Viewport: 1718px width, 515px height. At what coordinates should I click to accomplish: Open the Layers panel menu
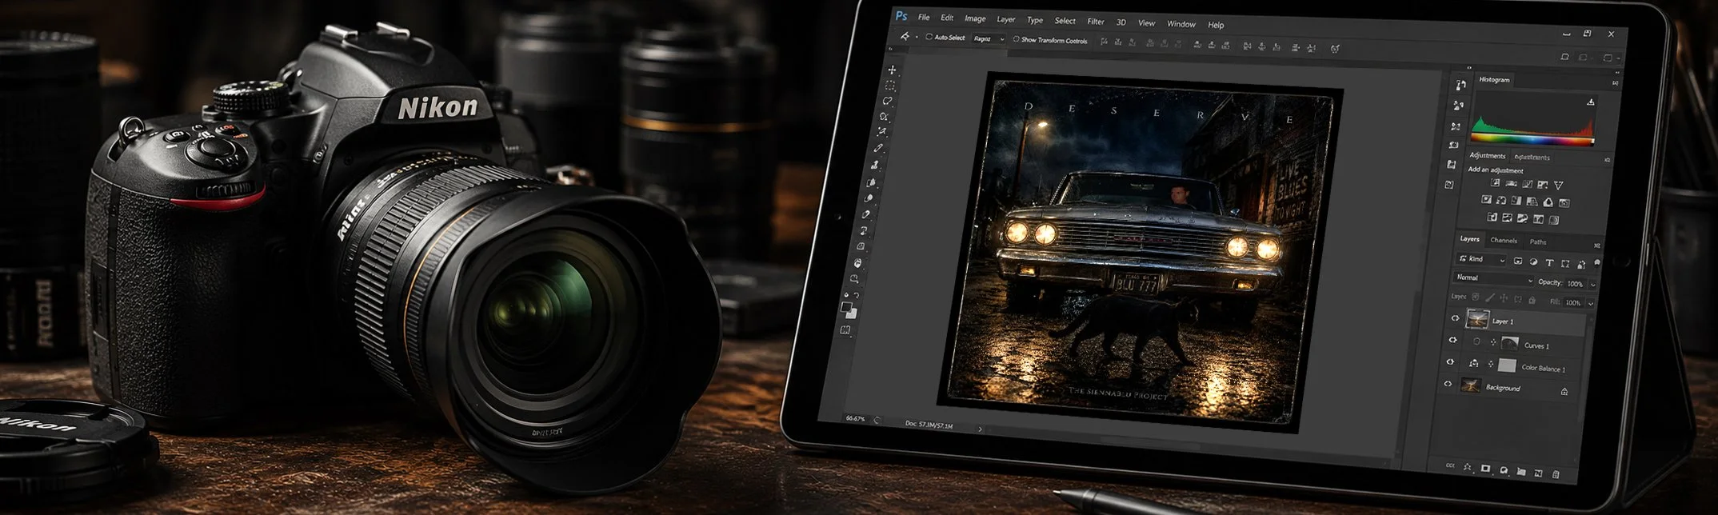pyautogui.click(x=1597, y=246)
